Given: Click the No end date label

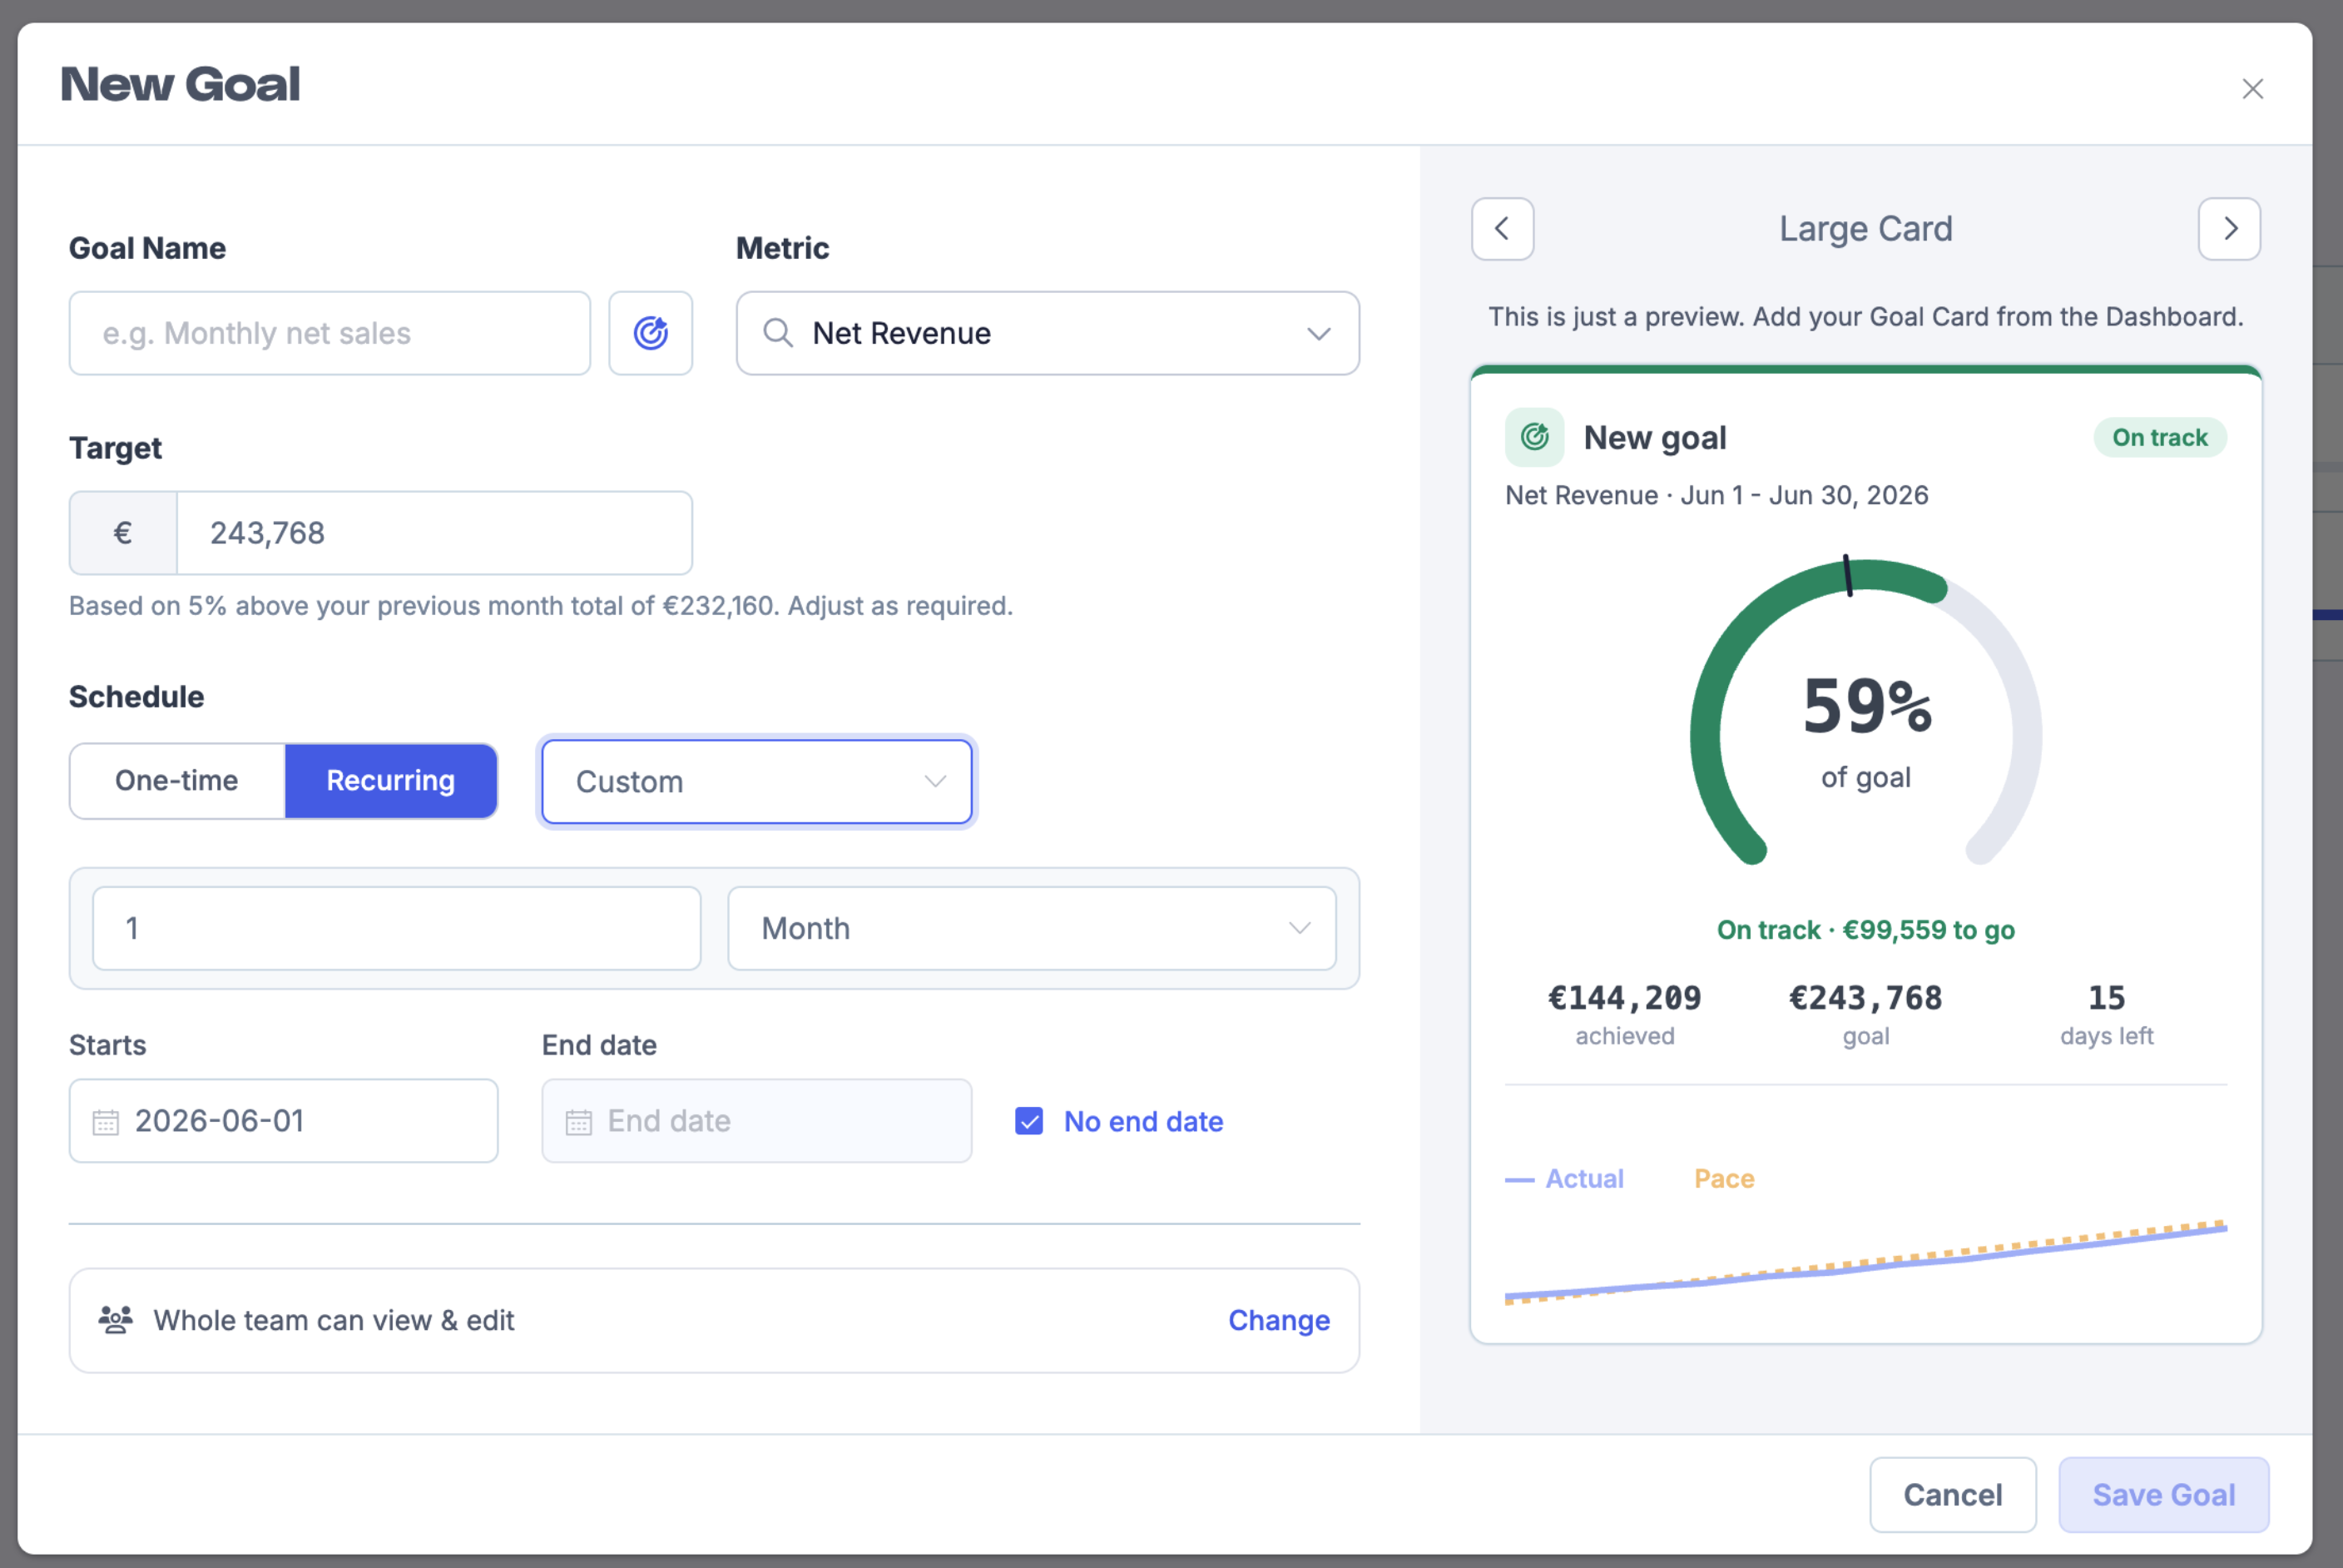Looking at the screenshot, I should point(1143,1121).
